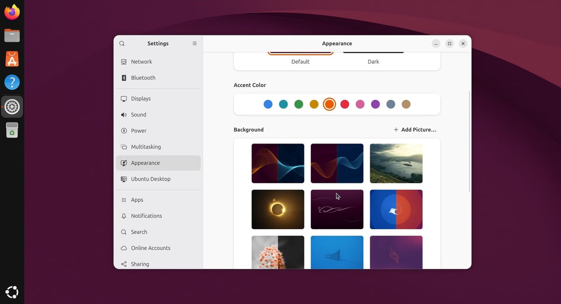Switch to Sound settings
The height and width of the screenshot is (304, 561).
(x=158, y=115)
